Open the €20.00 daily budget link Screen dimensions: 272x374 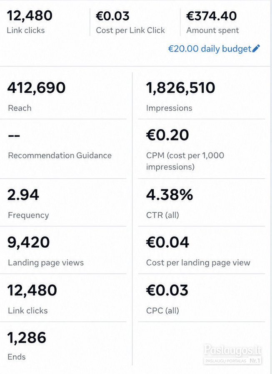210,49
